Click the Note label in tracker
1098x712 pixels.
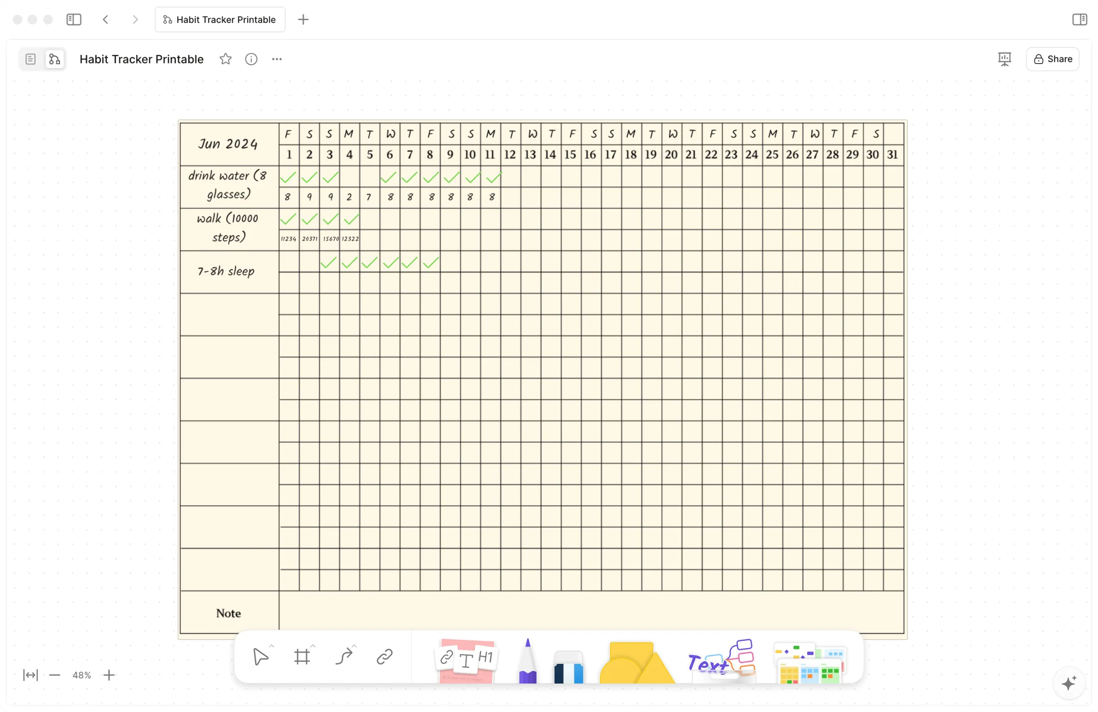click(x=229, y=613)
